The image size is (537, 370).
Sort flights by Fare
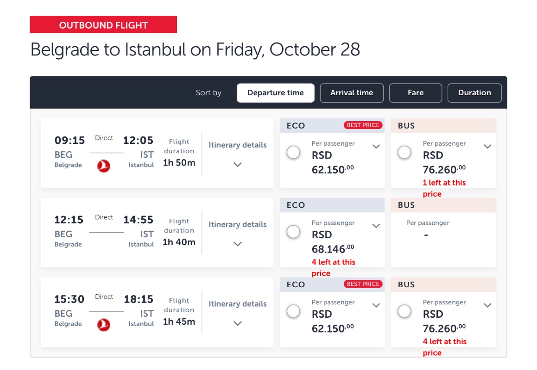tap(416, 93)
